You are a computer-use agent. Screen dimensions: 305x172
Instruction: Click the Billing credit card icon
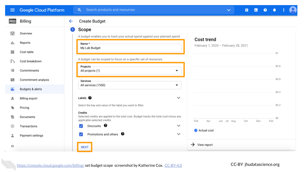[x=12, y=21]
